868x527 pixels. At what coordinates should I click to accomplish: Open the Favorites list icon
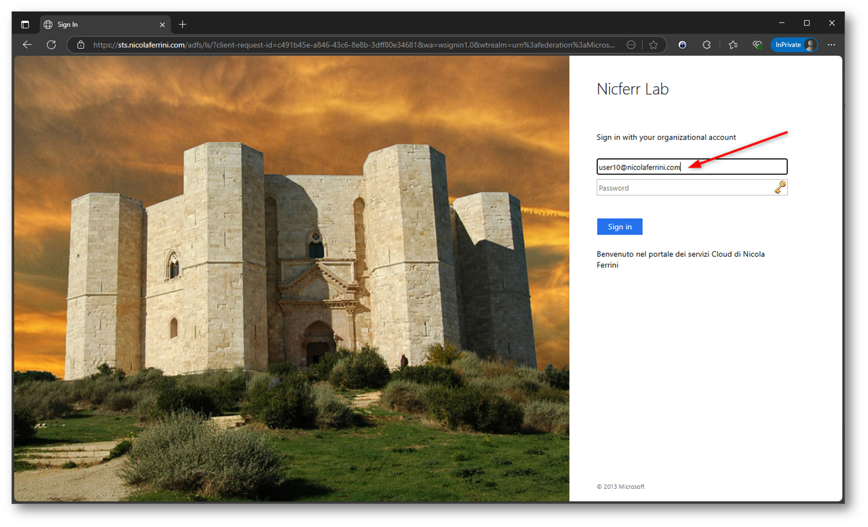733,45
